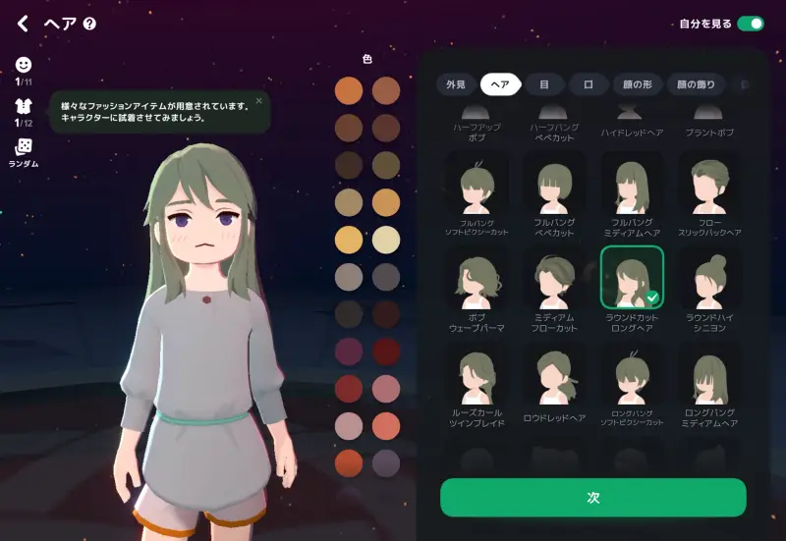Toggle the 自分を見る switch

[751, 24]
